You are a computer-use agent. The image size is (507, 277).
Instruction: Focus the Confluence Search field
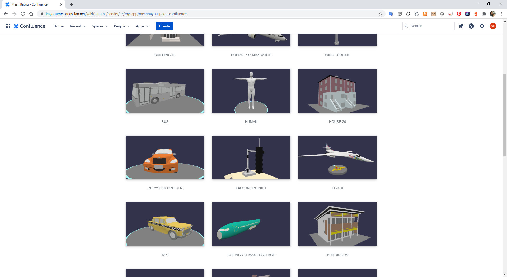(428, 26)
